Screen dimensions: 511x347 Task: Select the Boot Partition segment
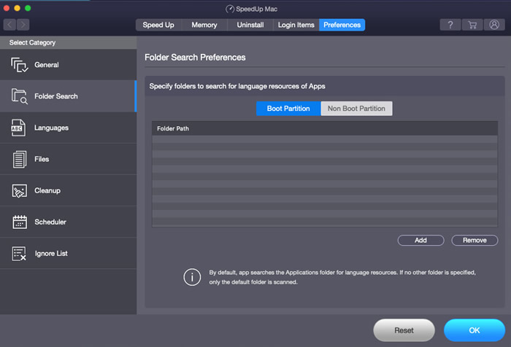pyautogui.click(x=288, y=109)
